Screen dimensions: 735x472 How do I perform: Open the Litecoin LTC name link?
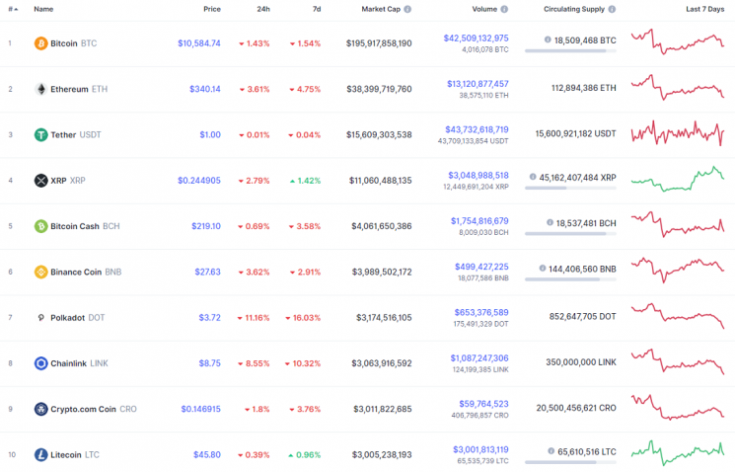tap(75, 454)
